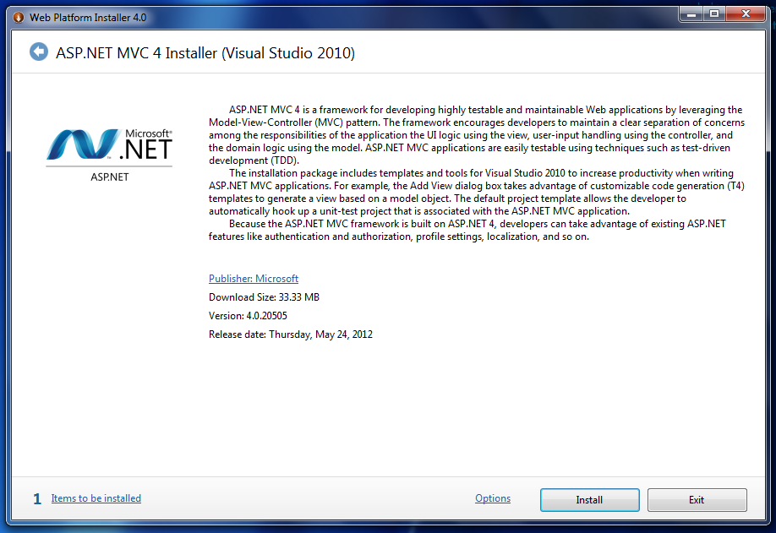Click the Microsoft .NET logo image
The height and width of the screenshot is (533, 776).
pos(109,145)
